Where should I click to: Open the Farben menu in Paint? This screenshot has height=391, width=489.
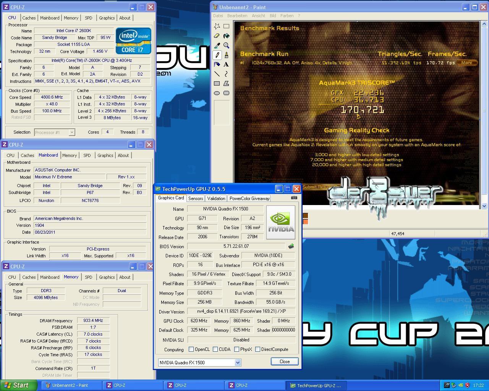[287, 16]
